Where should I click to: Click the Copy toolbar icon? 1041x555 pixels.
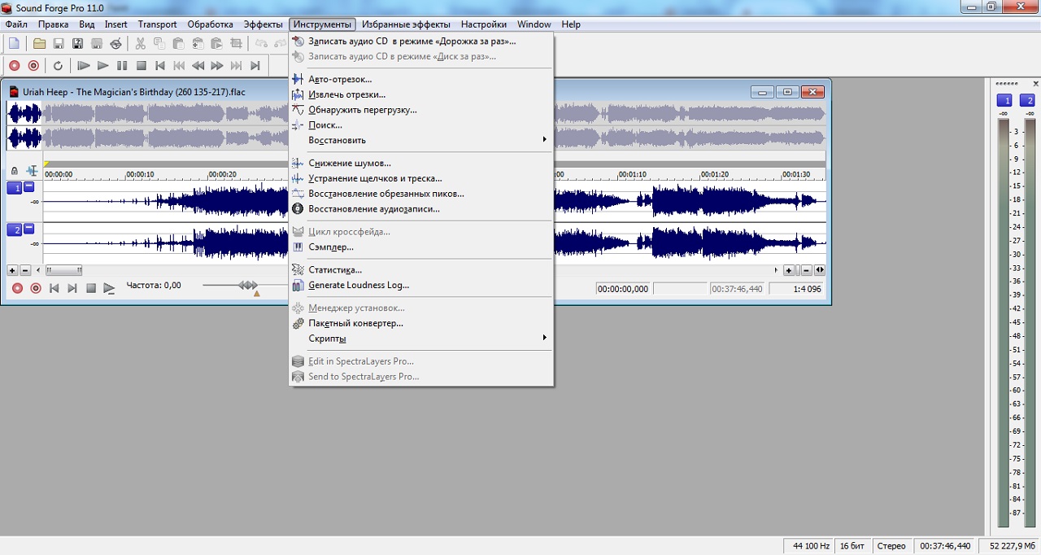pyautogui.click(x=159, y=44)
